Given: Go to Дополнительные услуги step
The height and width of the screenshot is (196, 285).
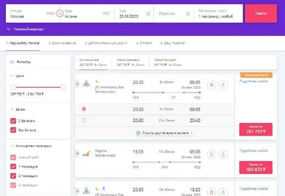Looking at the screenshot, I should pos(106,43).
